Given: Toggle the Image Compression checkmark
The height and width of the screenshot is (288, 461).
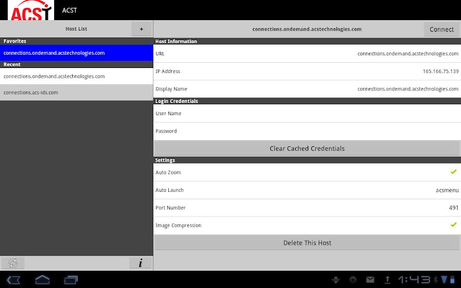Looking at the screenshot, I should (x=454, y=225).
